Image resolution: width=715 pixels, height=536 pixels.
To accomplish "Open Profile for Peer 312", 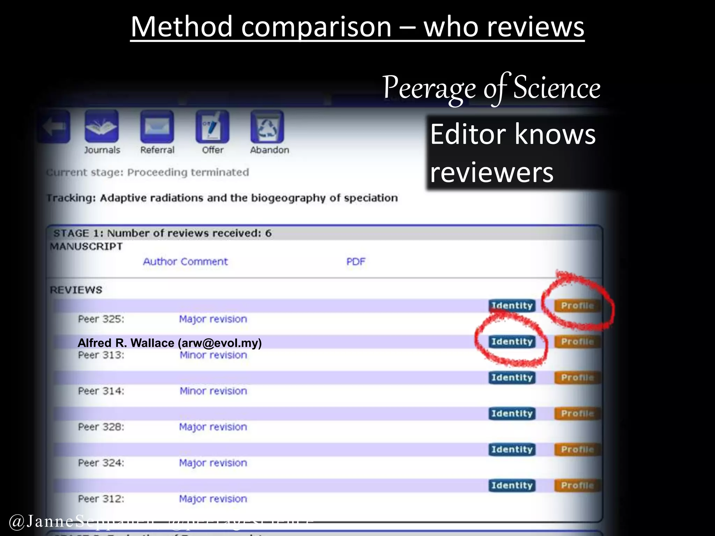I will (577, 485).
